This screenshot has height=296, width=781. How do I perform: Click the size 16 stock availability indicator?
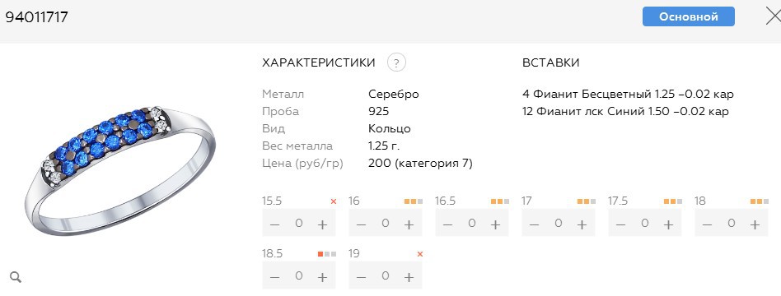pyautogui.click(x=414, y=201)
